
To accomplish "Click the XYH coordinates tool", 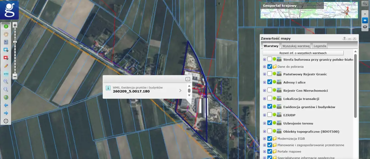I will 6,74.
